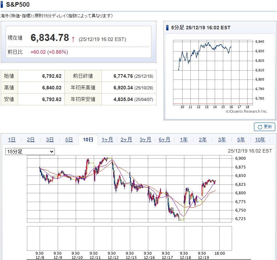This screenshot has height=260, width=277.
Task: Switch to the 3日 chart tab
Action: click(50, 140)
